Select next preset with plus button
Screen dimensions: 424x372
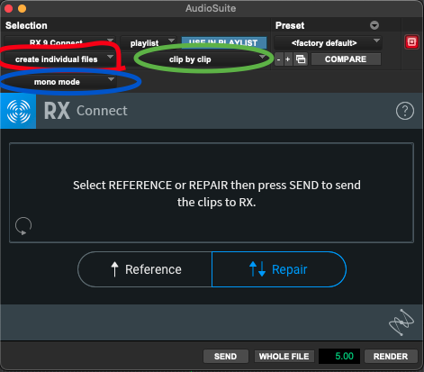point(287,59)
